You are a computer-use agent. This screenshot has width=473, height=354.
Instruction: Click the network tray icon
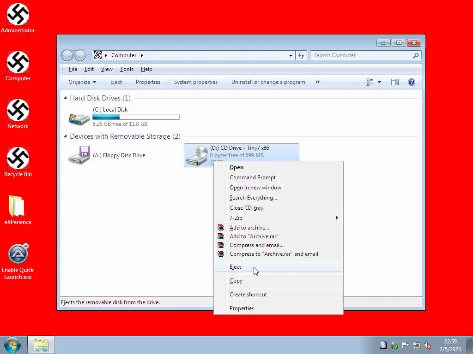(417, 345)
